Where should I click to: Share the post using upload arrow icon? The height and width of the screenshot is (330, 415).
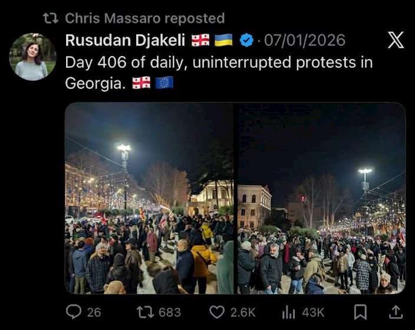click(x=396, y=312)
